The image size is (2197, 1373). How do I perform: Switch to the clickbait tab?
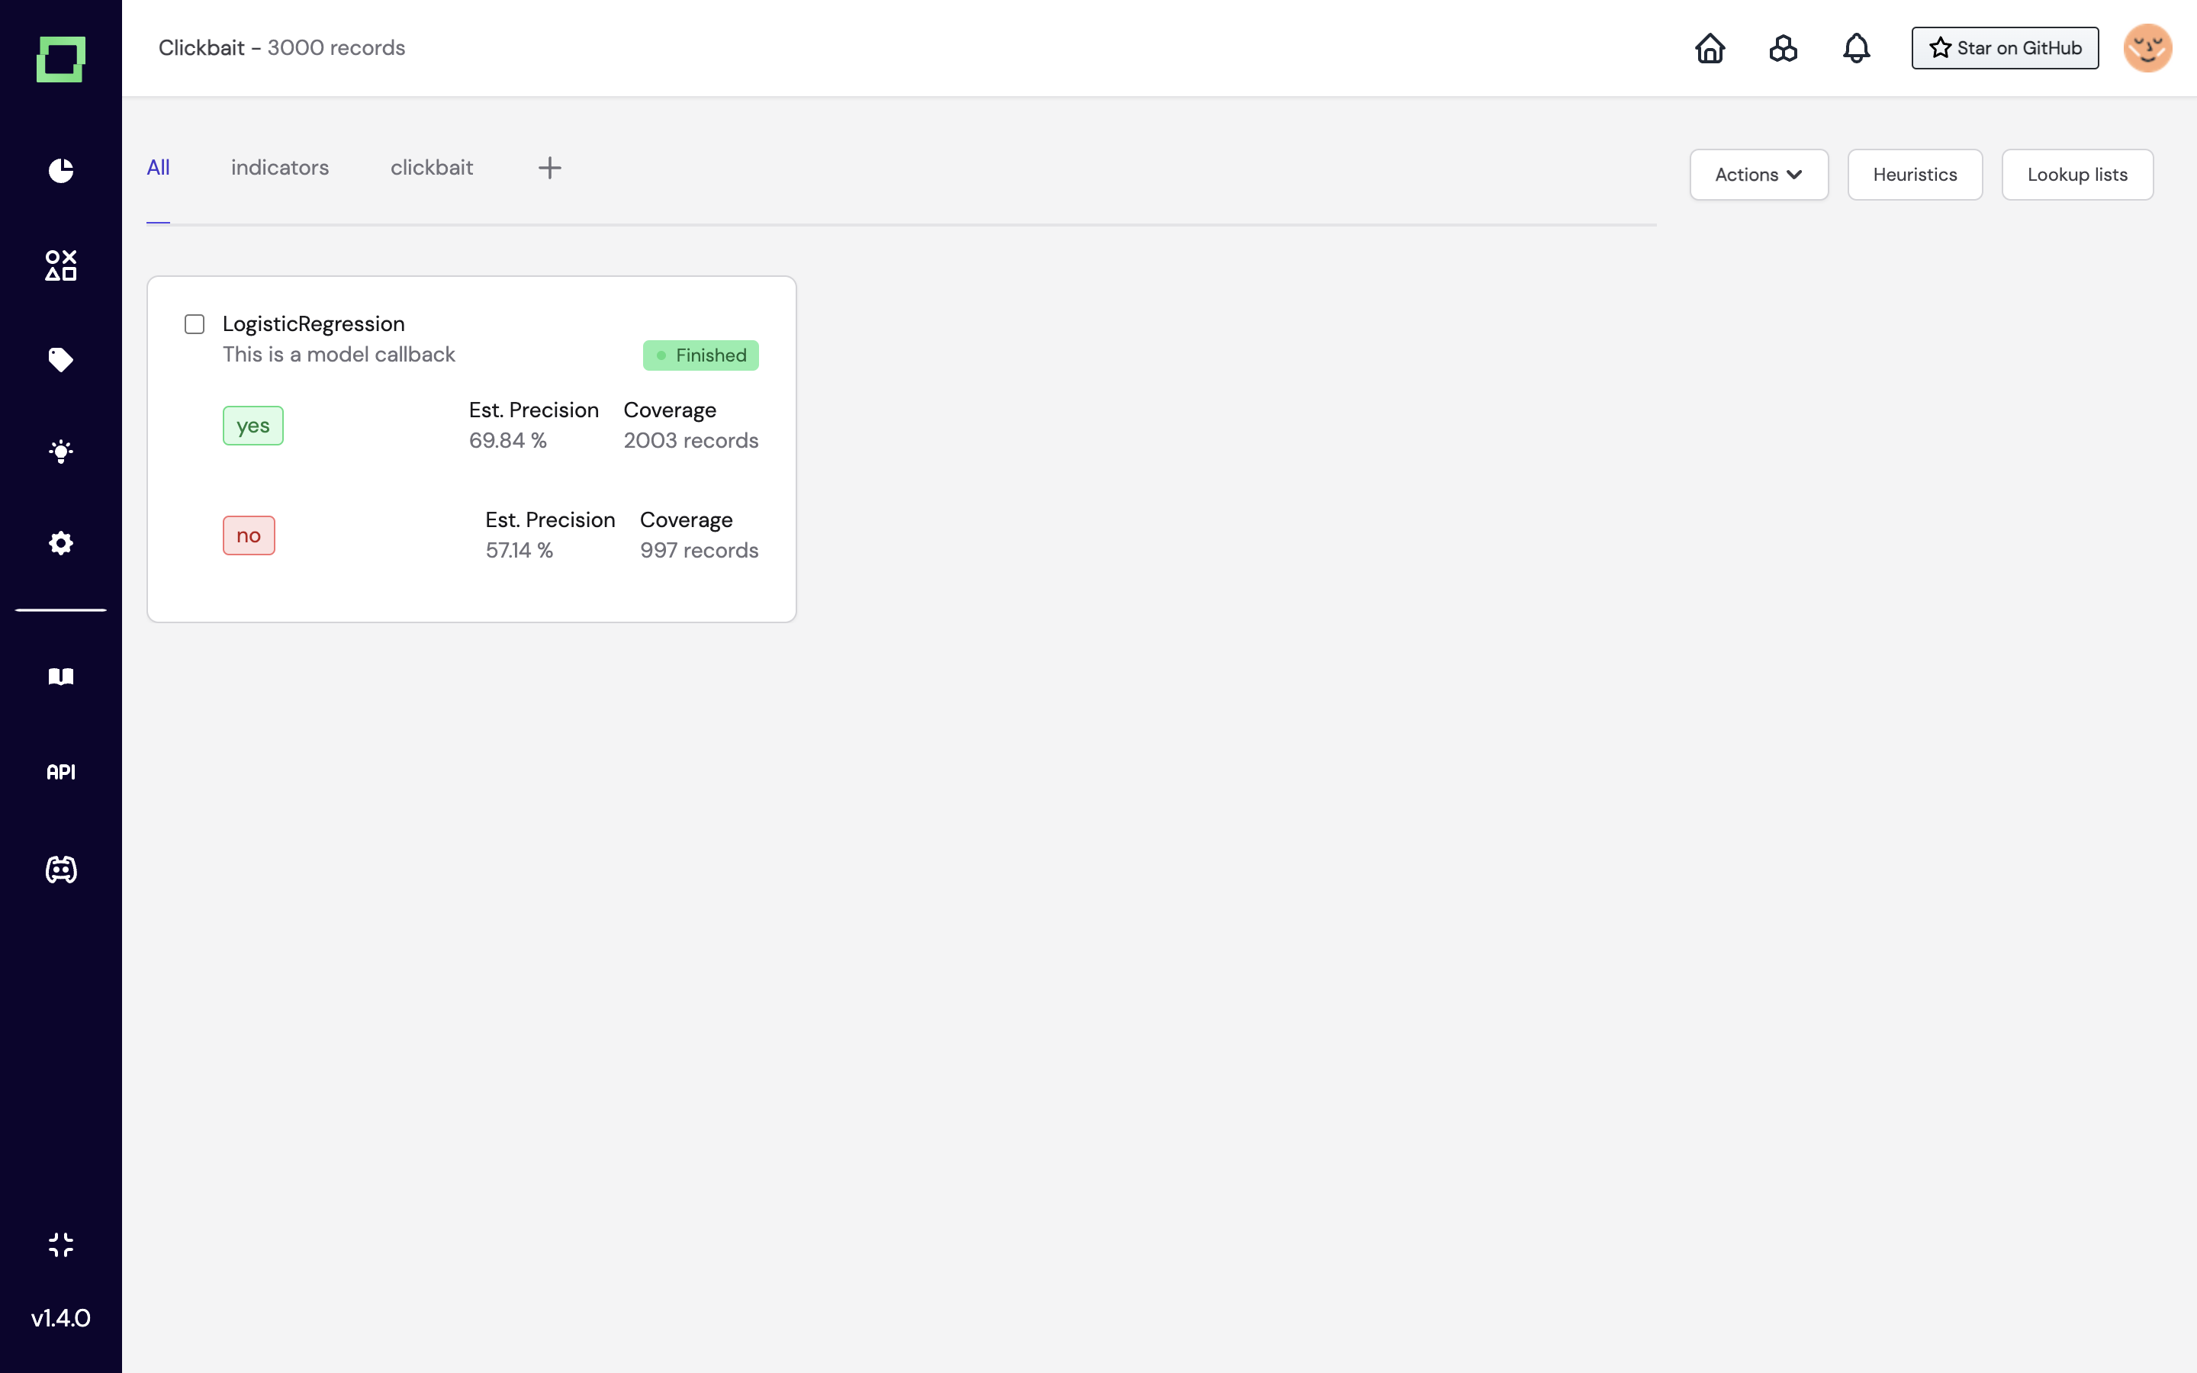click(431, 168)
